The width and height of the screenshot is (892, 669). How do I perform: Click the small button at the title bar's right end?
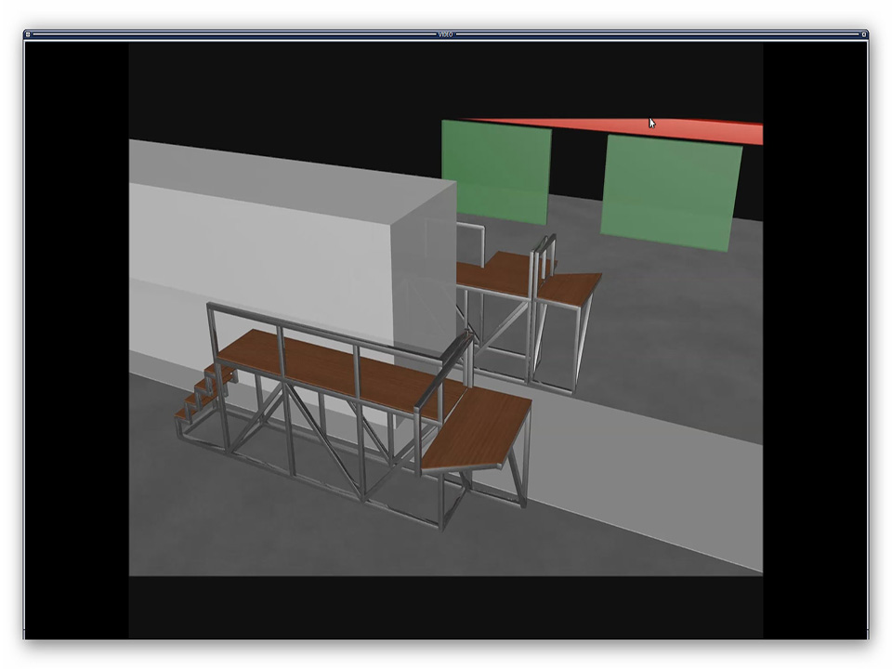(864, 34)
